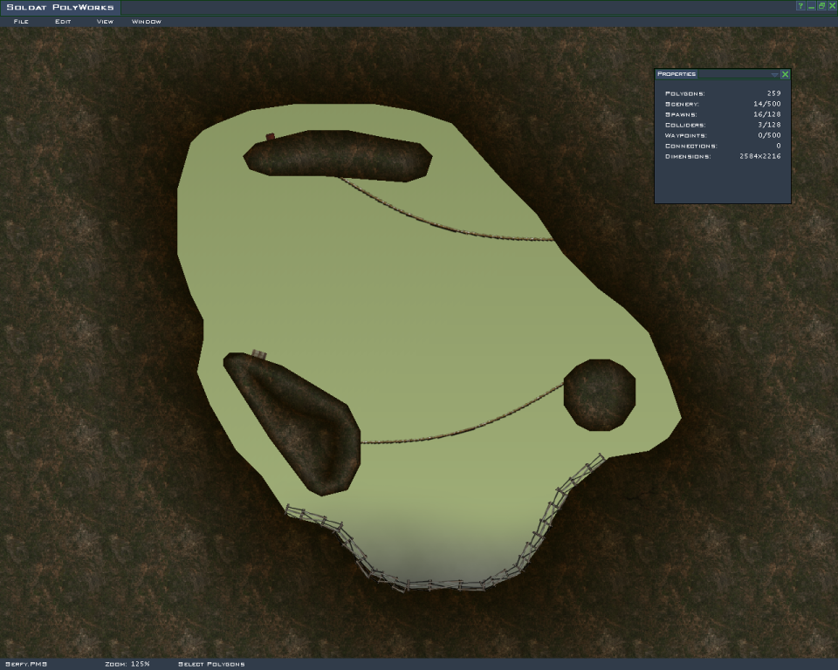The width and height of the screenshot is (838, 670).
Task: Click the Select Polygons status label
Action: (211, 664)
